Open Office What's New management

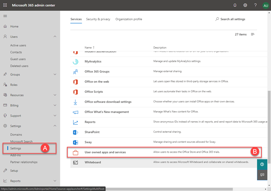pos(107,112)
